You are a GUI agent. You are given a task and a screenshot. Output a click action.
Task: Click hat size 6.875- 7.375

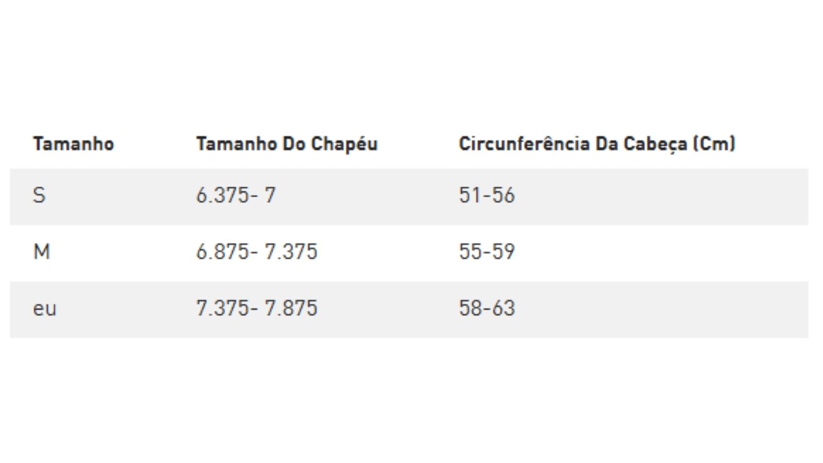point(257,252)
